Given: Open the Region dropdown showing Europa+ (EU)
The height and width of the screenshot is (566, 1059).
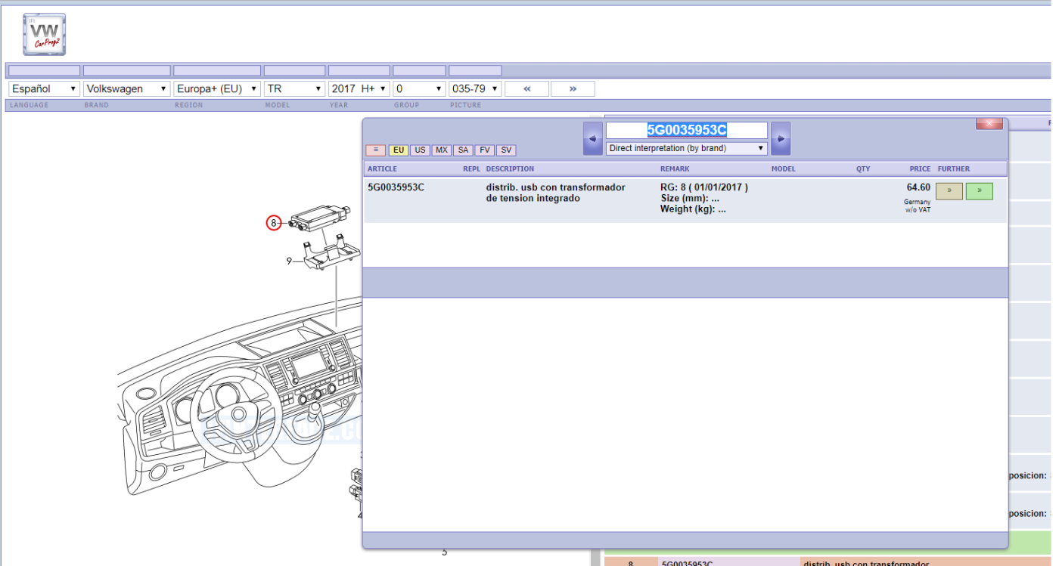Looking at the screenshot, I should (x=217, y=88).
